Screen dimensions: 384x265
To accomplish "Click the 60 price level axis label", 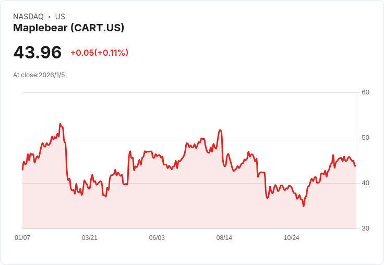I will point(365,92).
